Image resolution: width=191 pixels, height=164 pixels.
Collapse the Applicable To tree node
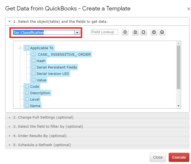[20, 48]
